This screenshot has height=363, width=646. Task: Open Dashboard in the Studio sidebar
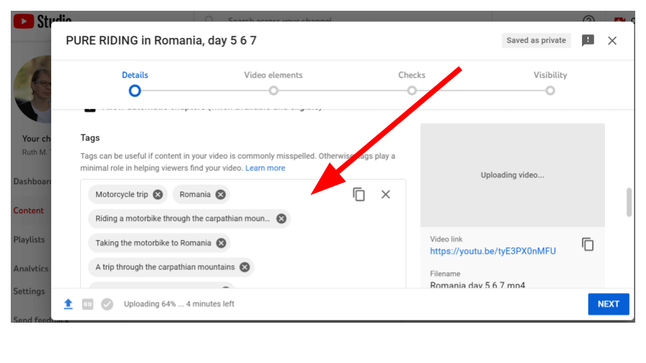[32, 182]
